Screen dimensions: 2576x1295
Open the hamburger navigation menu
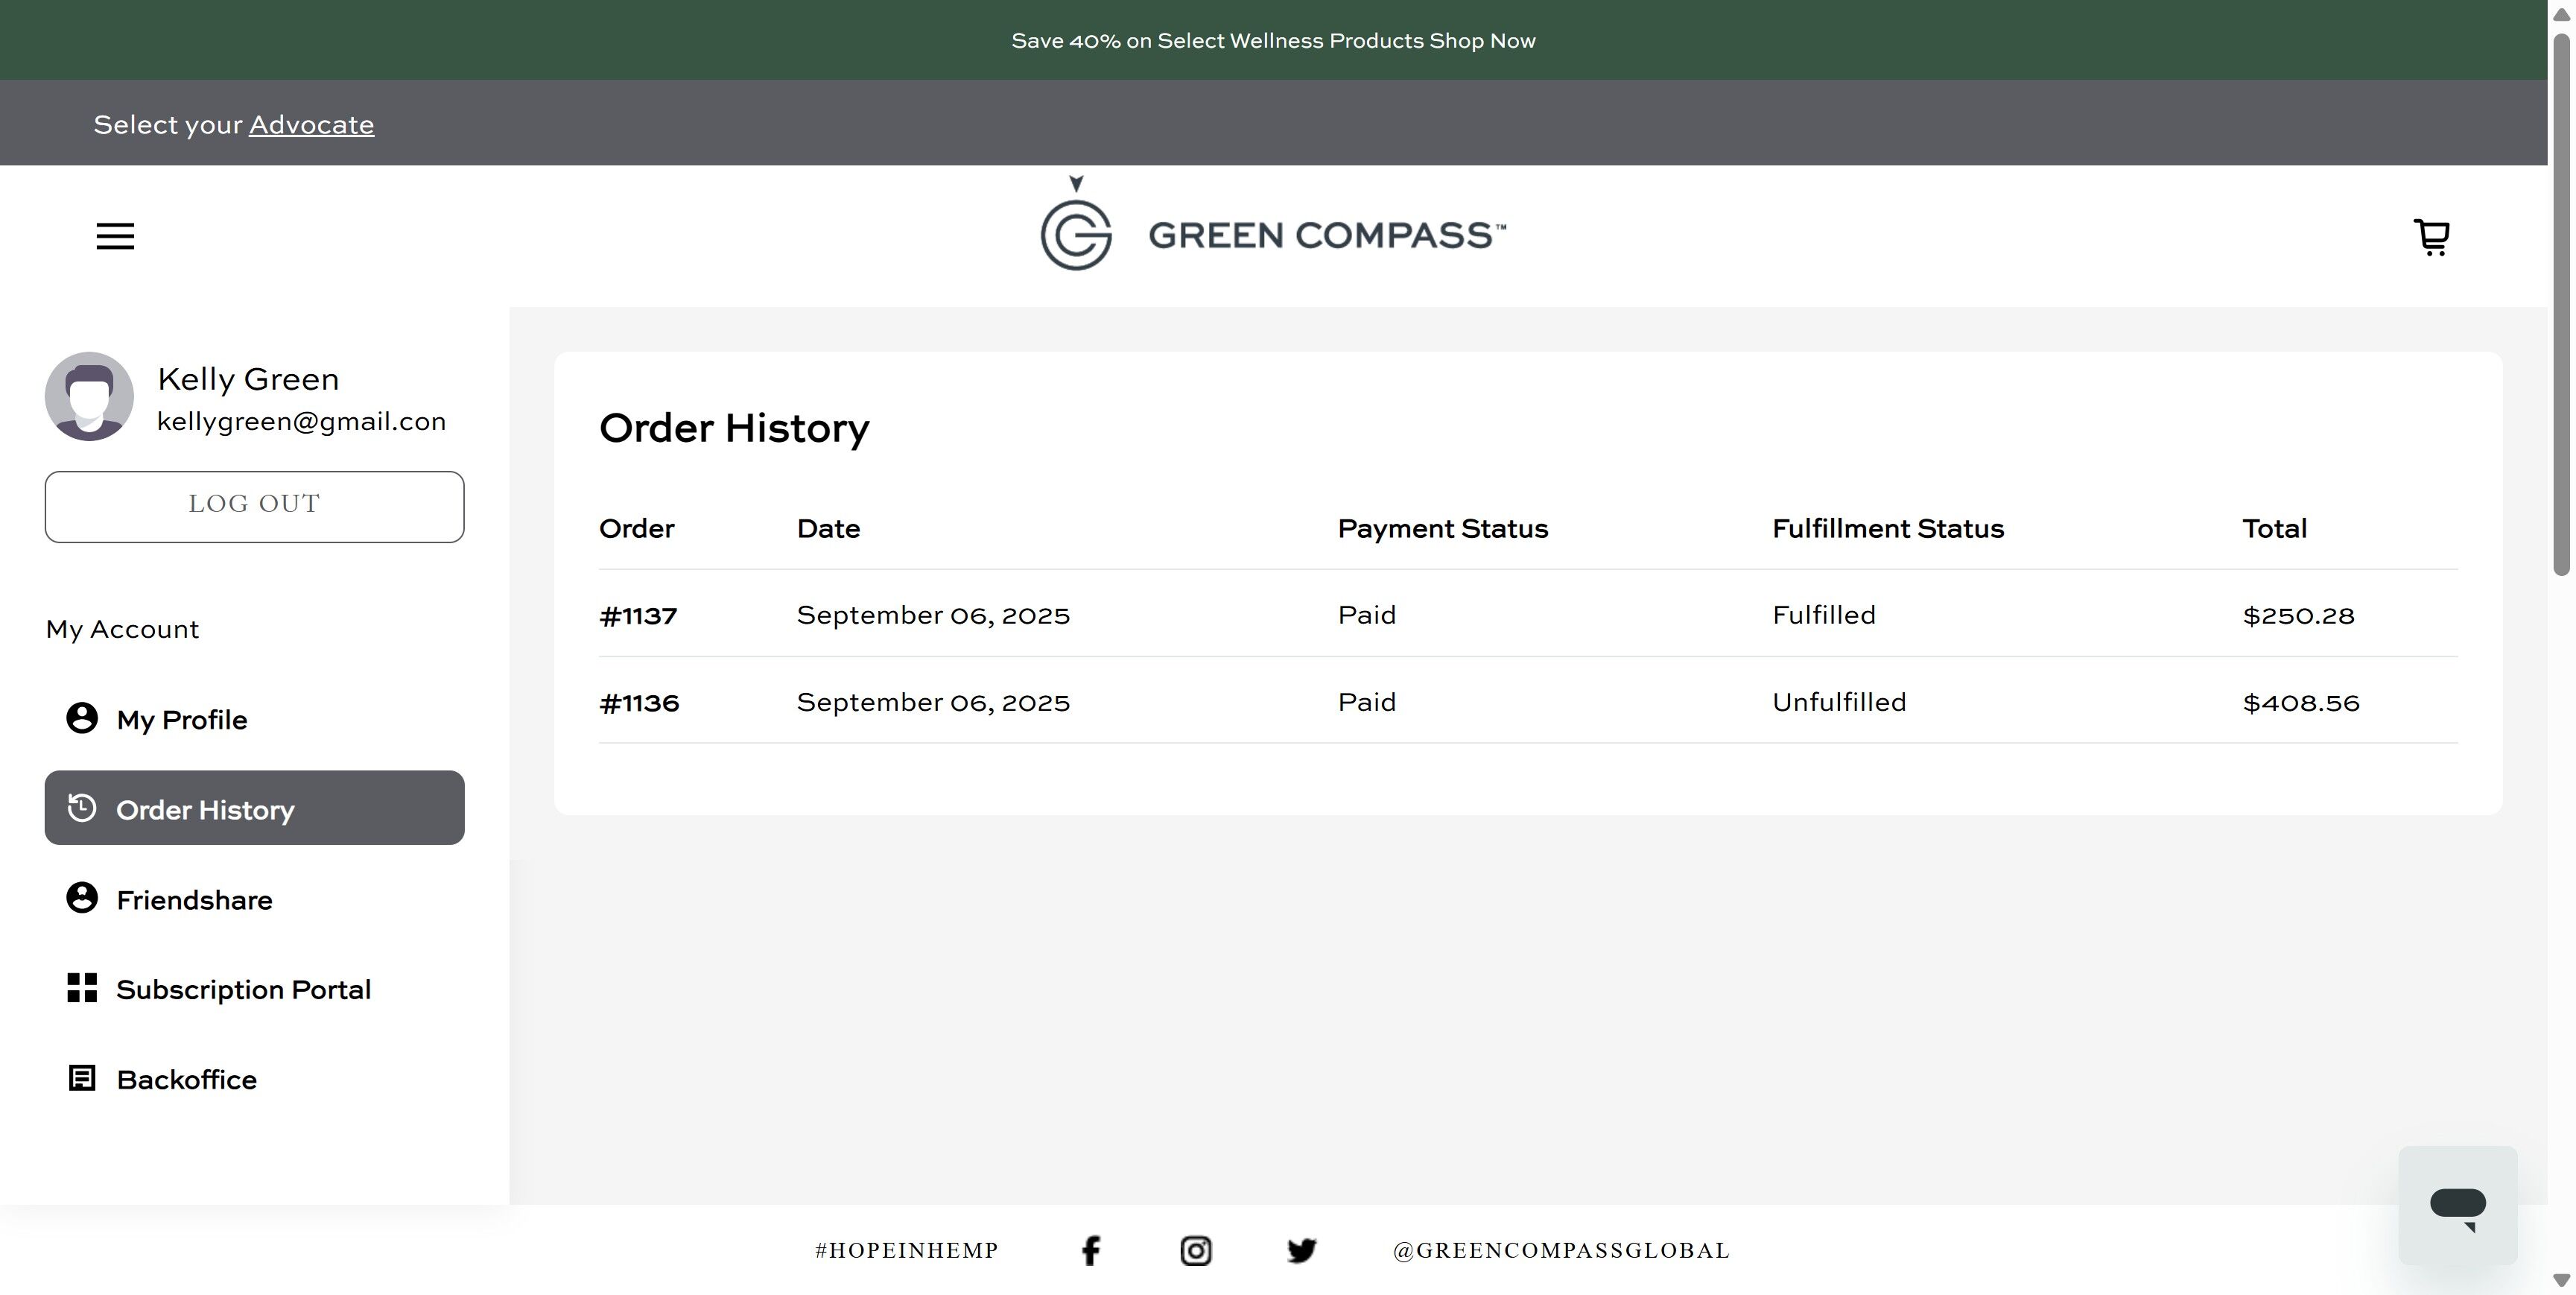pyautogui.click(x=115, y=236)
